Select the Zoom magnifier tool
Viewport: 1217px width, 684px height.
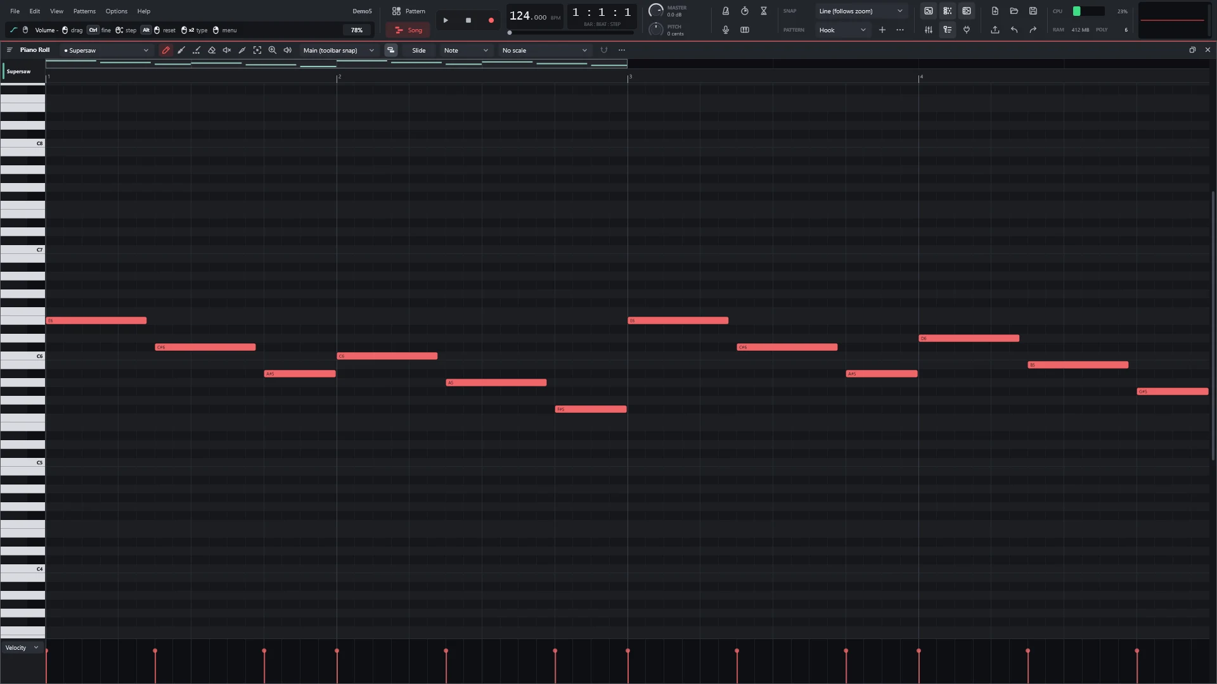tap(273, 50)
